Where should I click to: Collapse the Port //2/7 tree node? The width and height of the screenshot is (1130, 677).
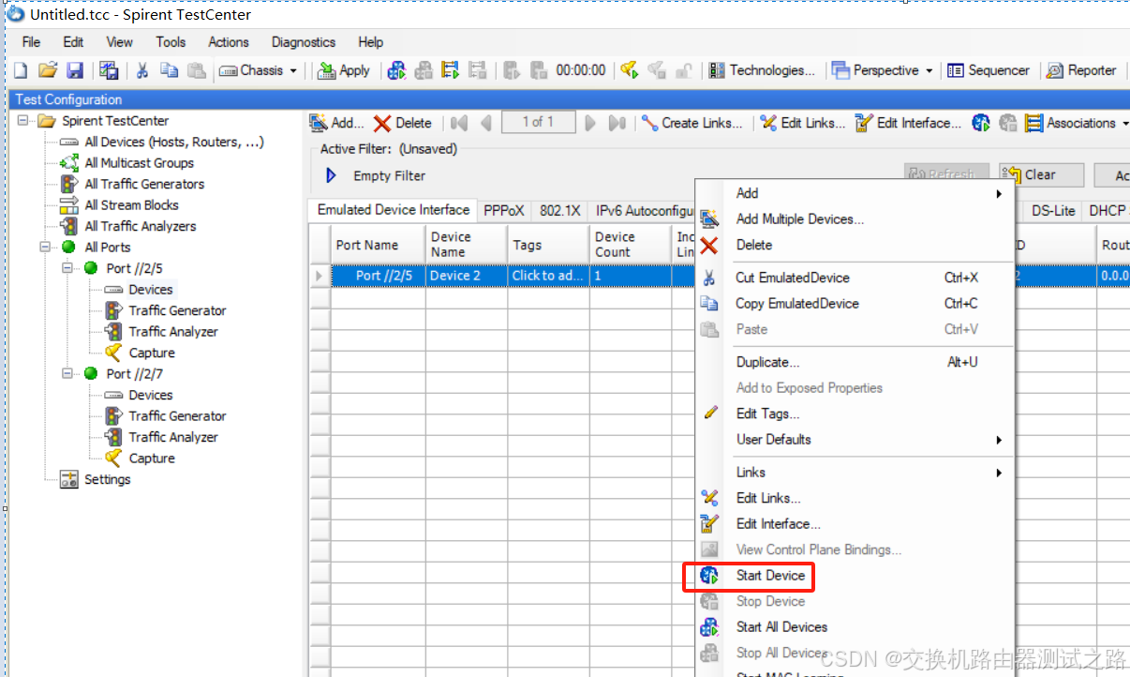pos(67,373)
